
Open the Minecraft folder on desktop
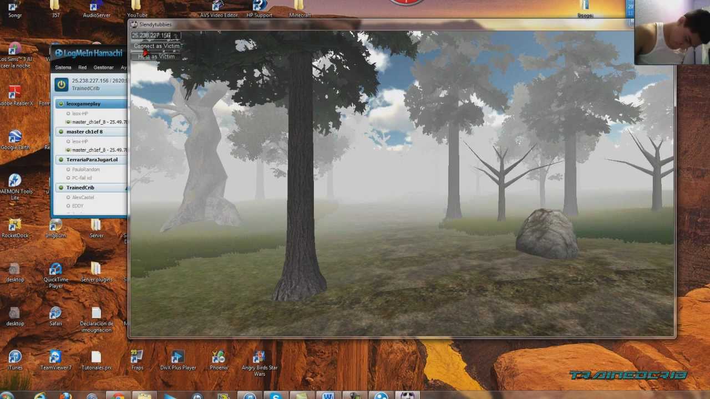[300, 8]
